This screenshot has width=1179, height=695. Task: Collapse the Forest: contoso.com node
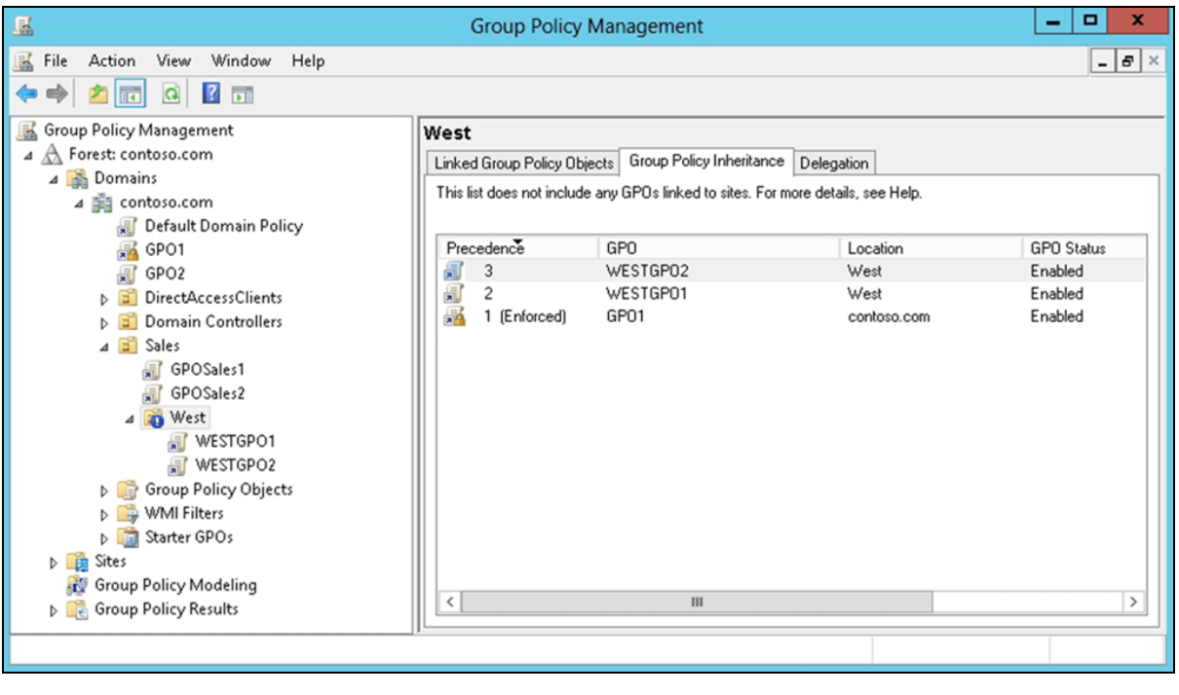pos(26,156)
